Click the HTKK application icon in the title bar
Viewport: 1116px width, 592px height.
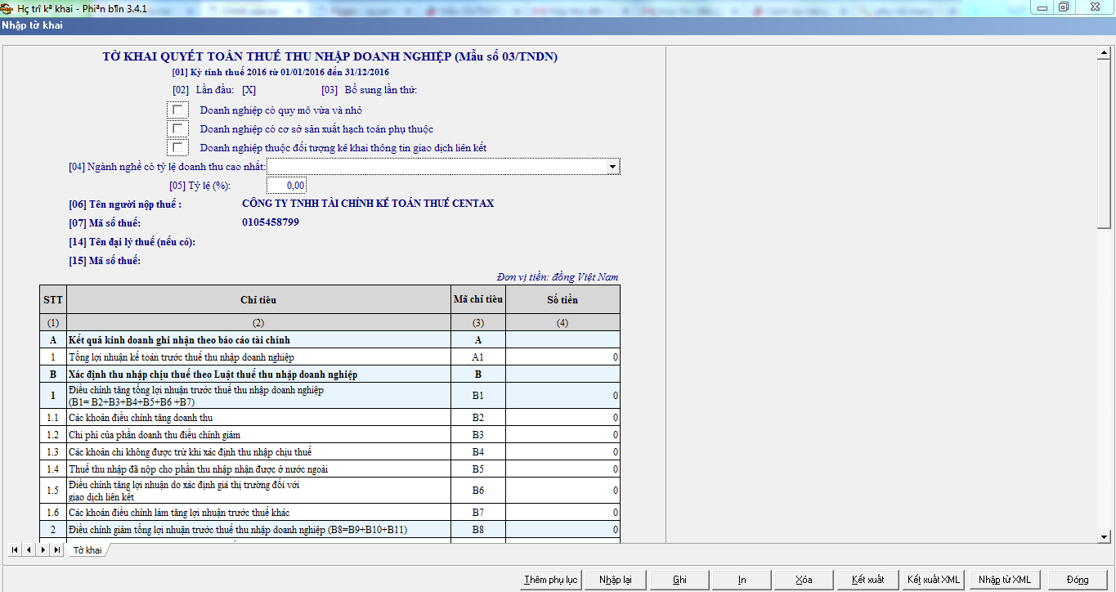click(7, 7)
